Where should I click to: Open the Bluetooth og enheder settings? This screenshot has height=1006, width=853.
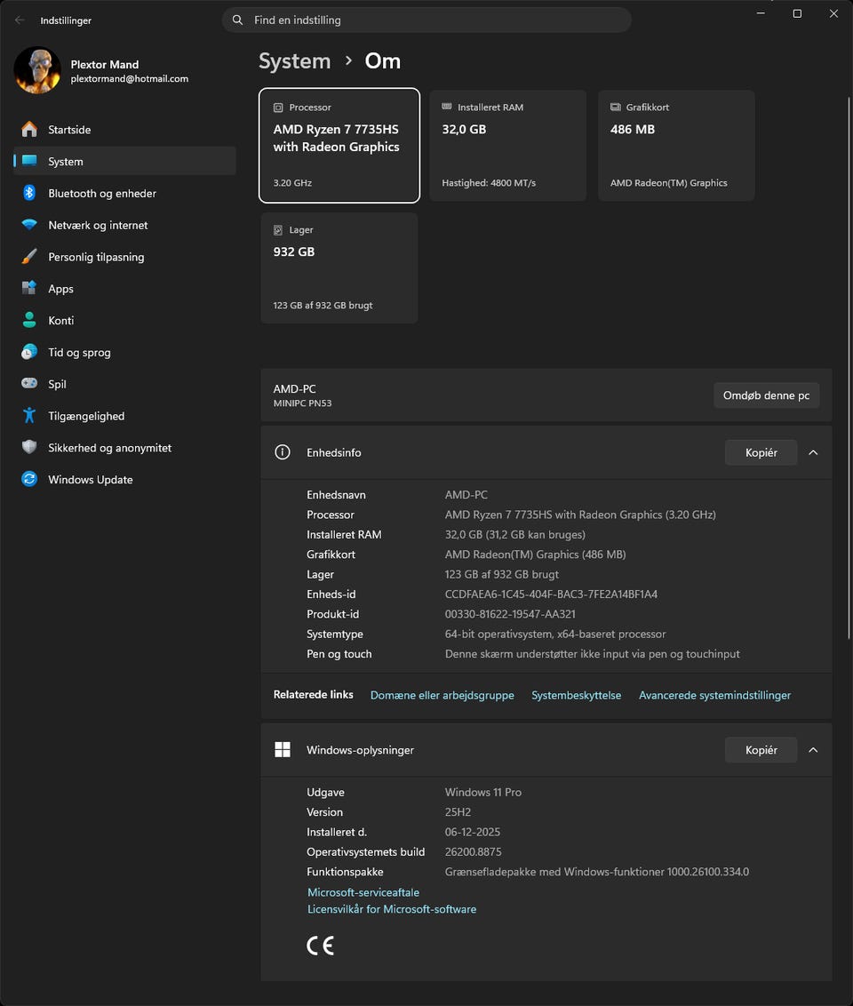tap(124, 193)
